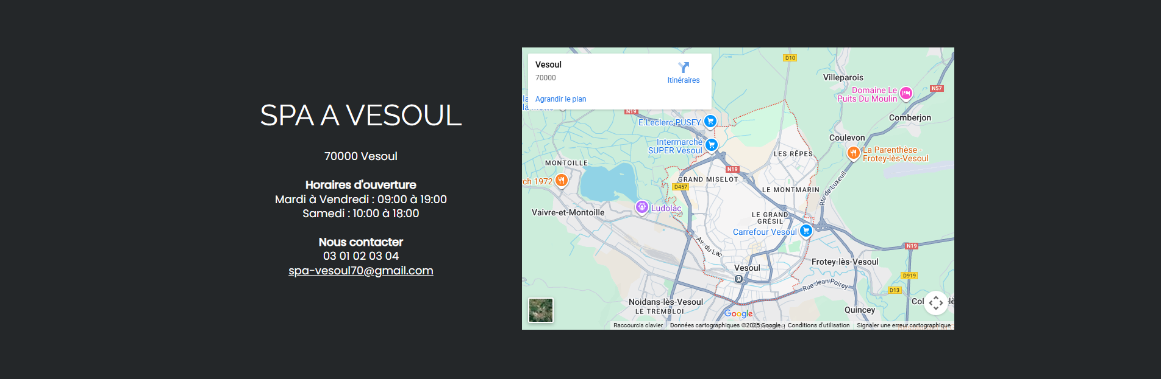Click the 'Coulevon' map label
Image resolution: width=1161 pixels, height=379 pixels.
click(847, 137)
